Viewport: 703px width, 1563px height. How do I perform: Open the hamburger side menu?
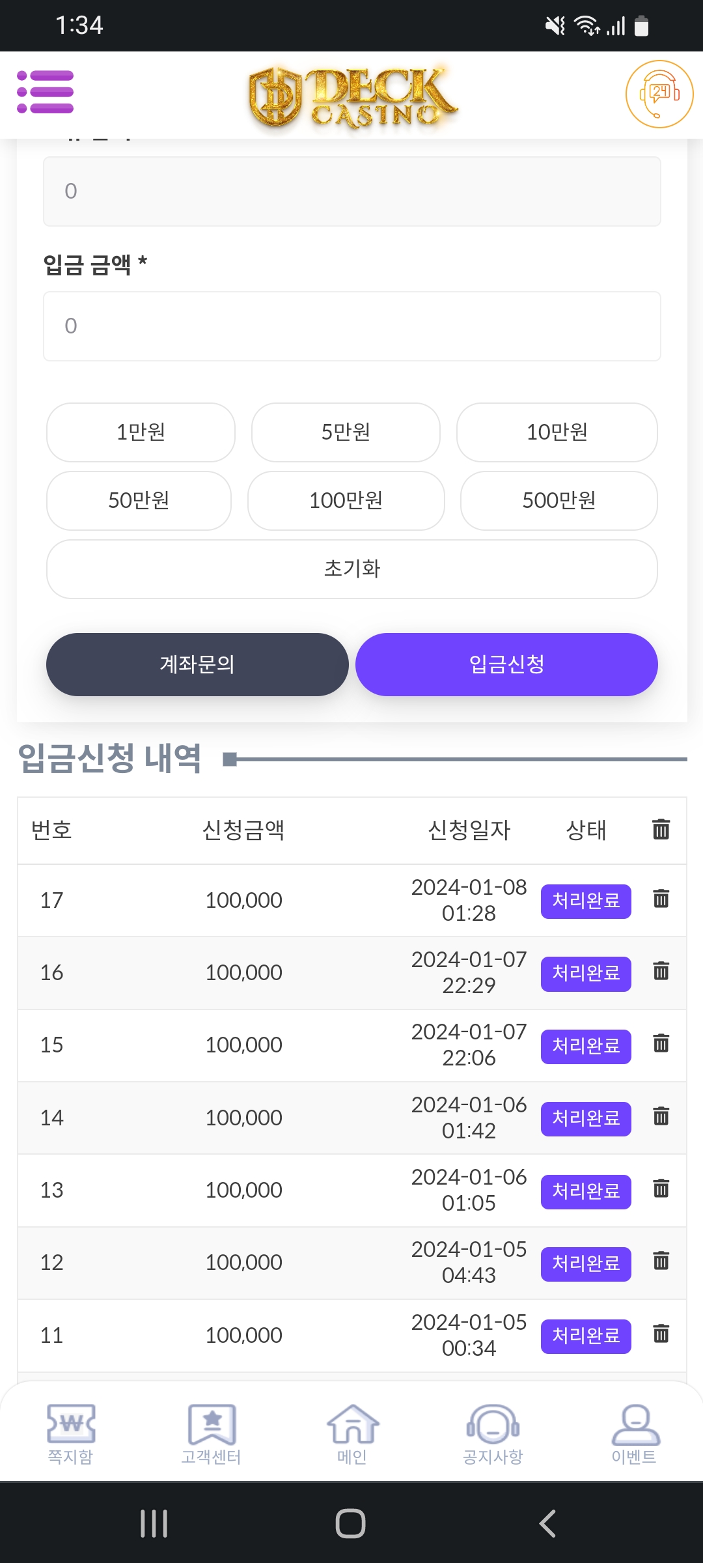(46, 92)
